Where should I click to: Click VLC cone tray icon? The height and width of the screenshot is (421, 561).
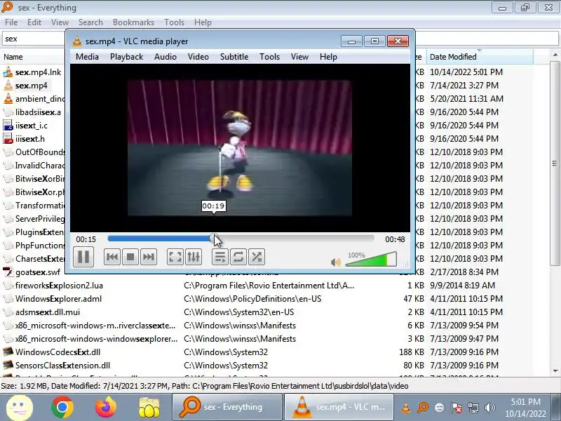(x=406, y=408)
